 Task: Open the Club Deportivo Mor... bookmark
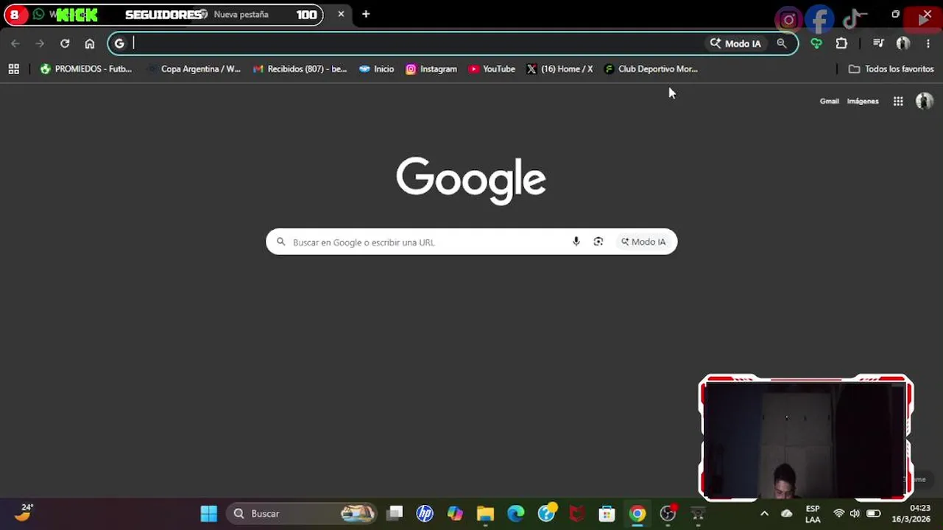651,69
